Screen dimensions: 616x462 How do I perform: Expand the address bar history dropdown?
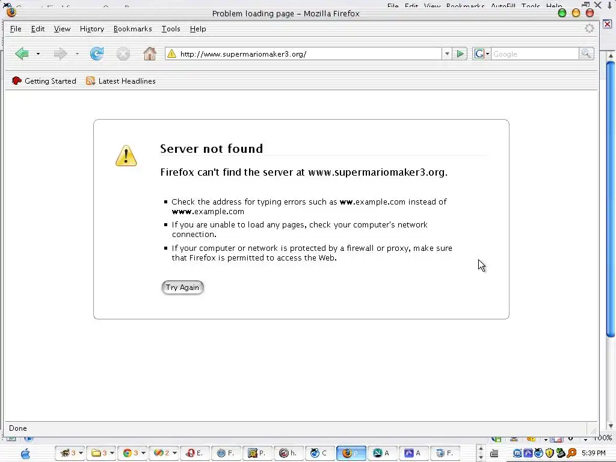[x=447, y=54]
